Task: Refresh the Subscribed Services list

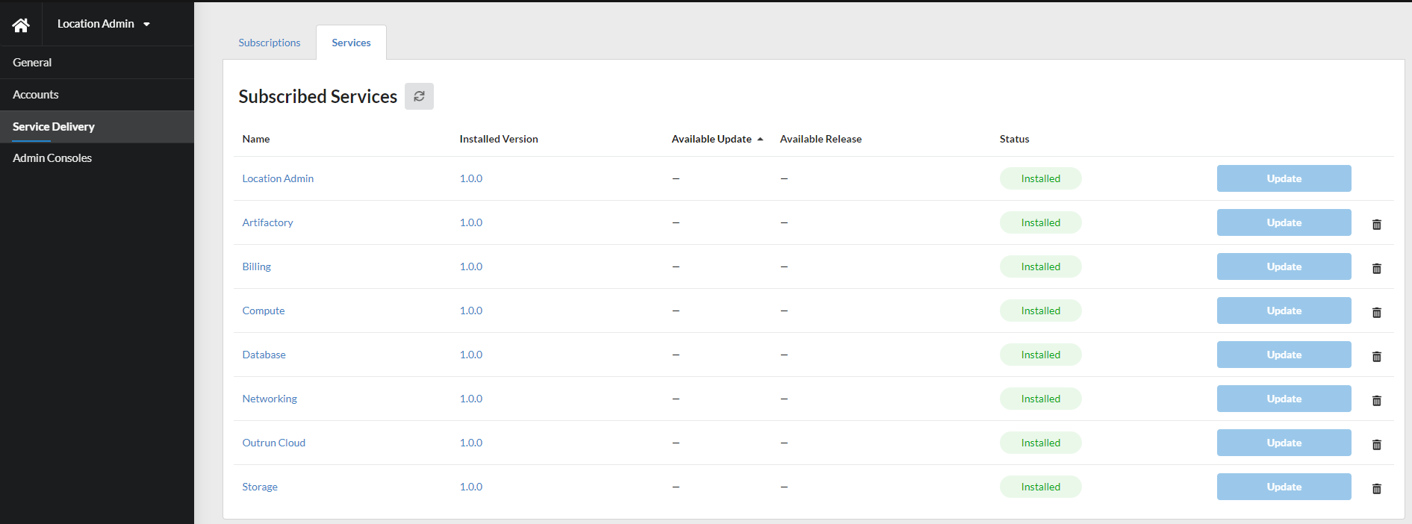Action: [x=419, y=96]
